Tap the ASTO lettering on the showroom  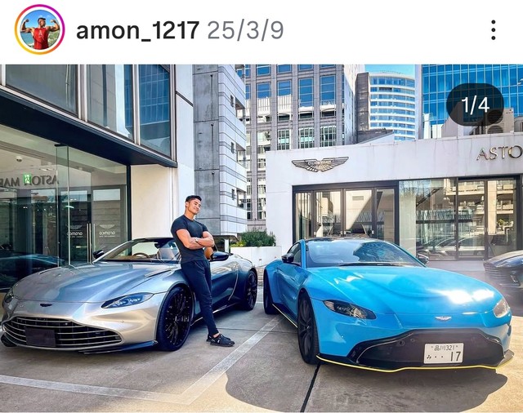(499, 153)
